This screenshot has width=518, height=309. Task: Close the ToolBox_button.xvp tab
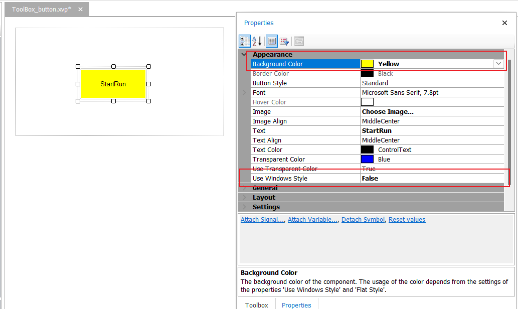[80, 10]
